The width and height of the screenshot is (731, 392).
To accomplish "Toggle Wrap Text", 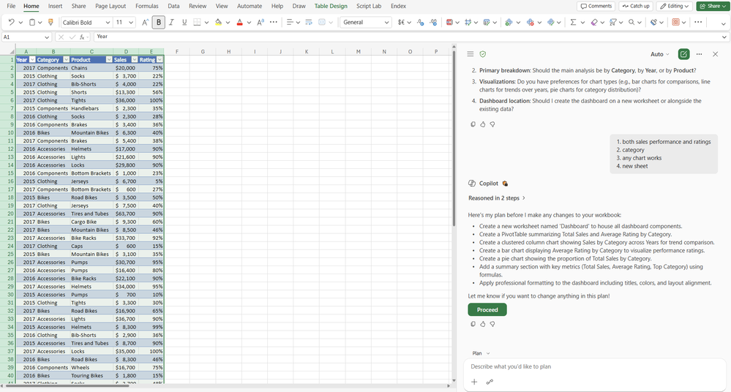I will pos(309,22).
